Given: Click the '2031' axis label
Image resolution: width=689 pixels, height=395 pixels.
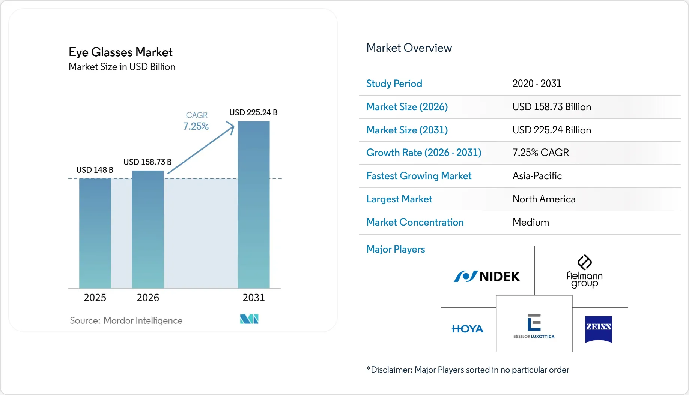Looking at the screenshot, I should click(254, 298).
